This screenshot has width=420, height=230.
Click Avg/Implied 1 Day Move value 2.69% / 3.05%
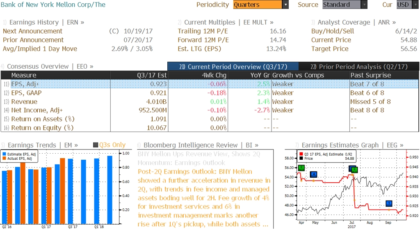(x=132, y=49)
